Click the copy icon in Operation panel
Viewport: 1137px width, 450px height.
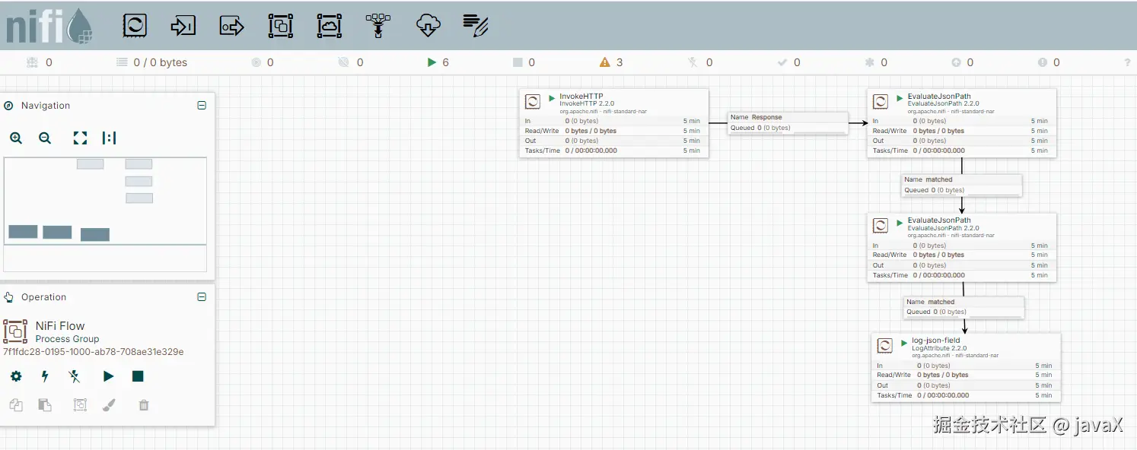click(16, 405)
